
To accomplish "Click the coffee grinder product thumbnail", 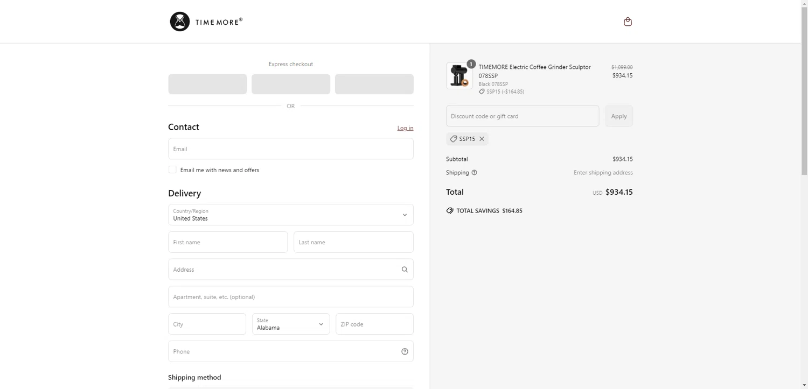I will click(x=459, y=76).
